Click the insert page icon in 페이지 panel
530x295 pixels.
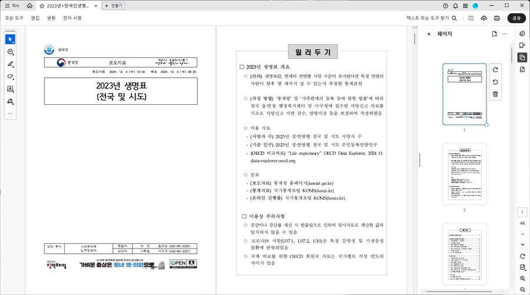(495, 34)
